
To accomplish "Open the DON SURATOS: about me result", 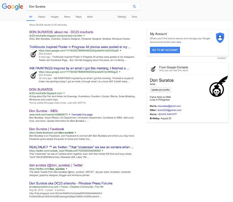I will click(61, 32).
